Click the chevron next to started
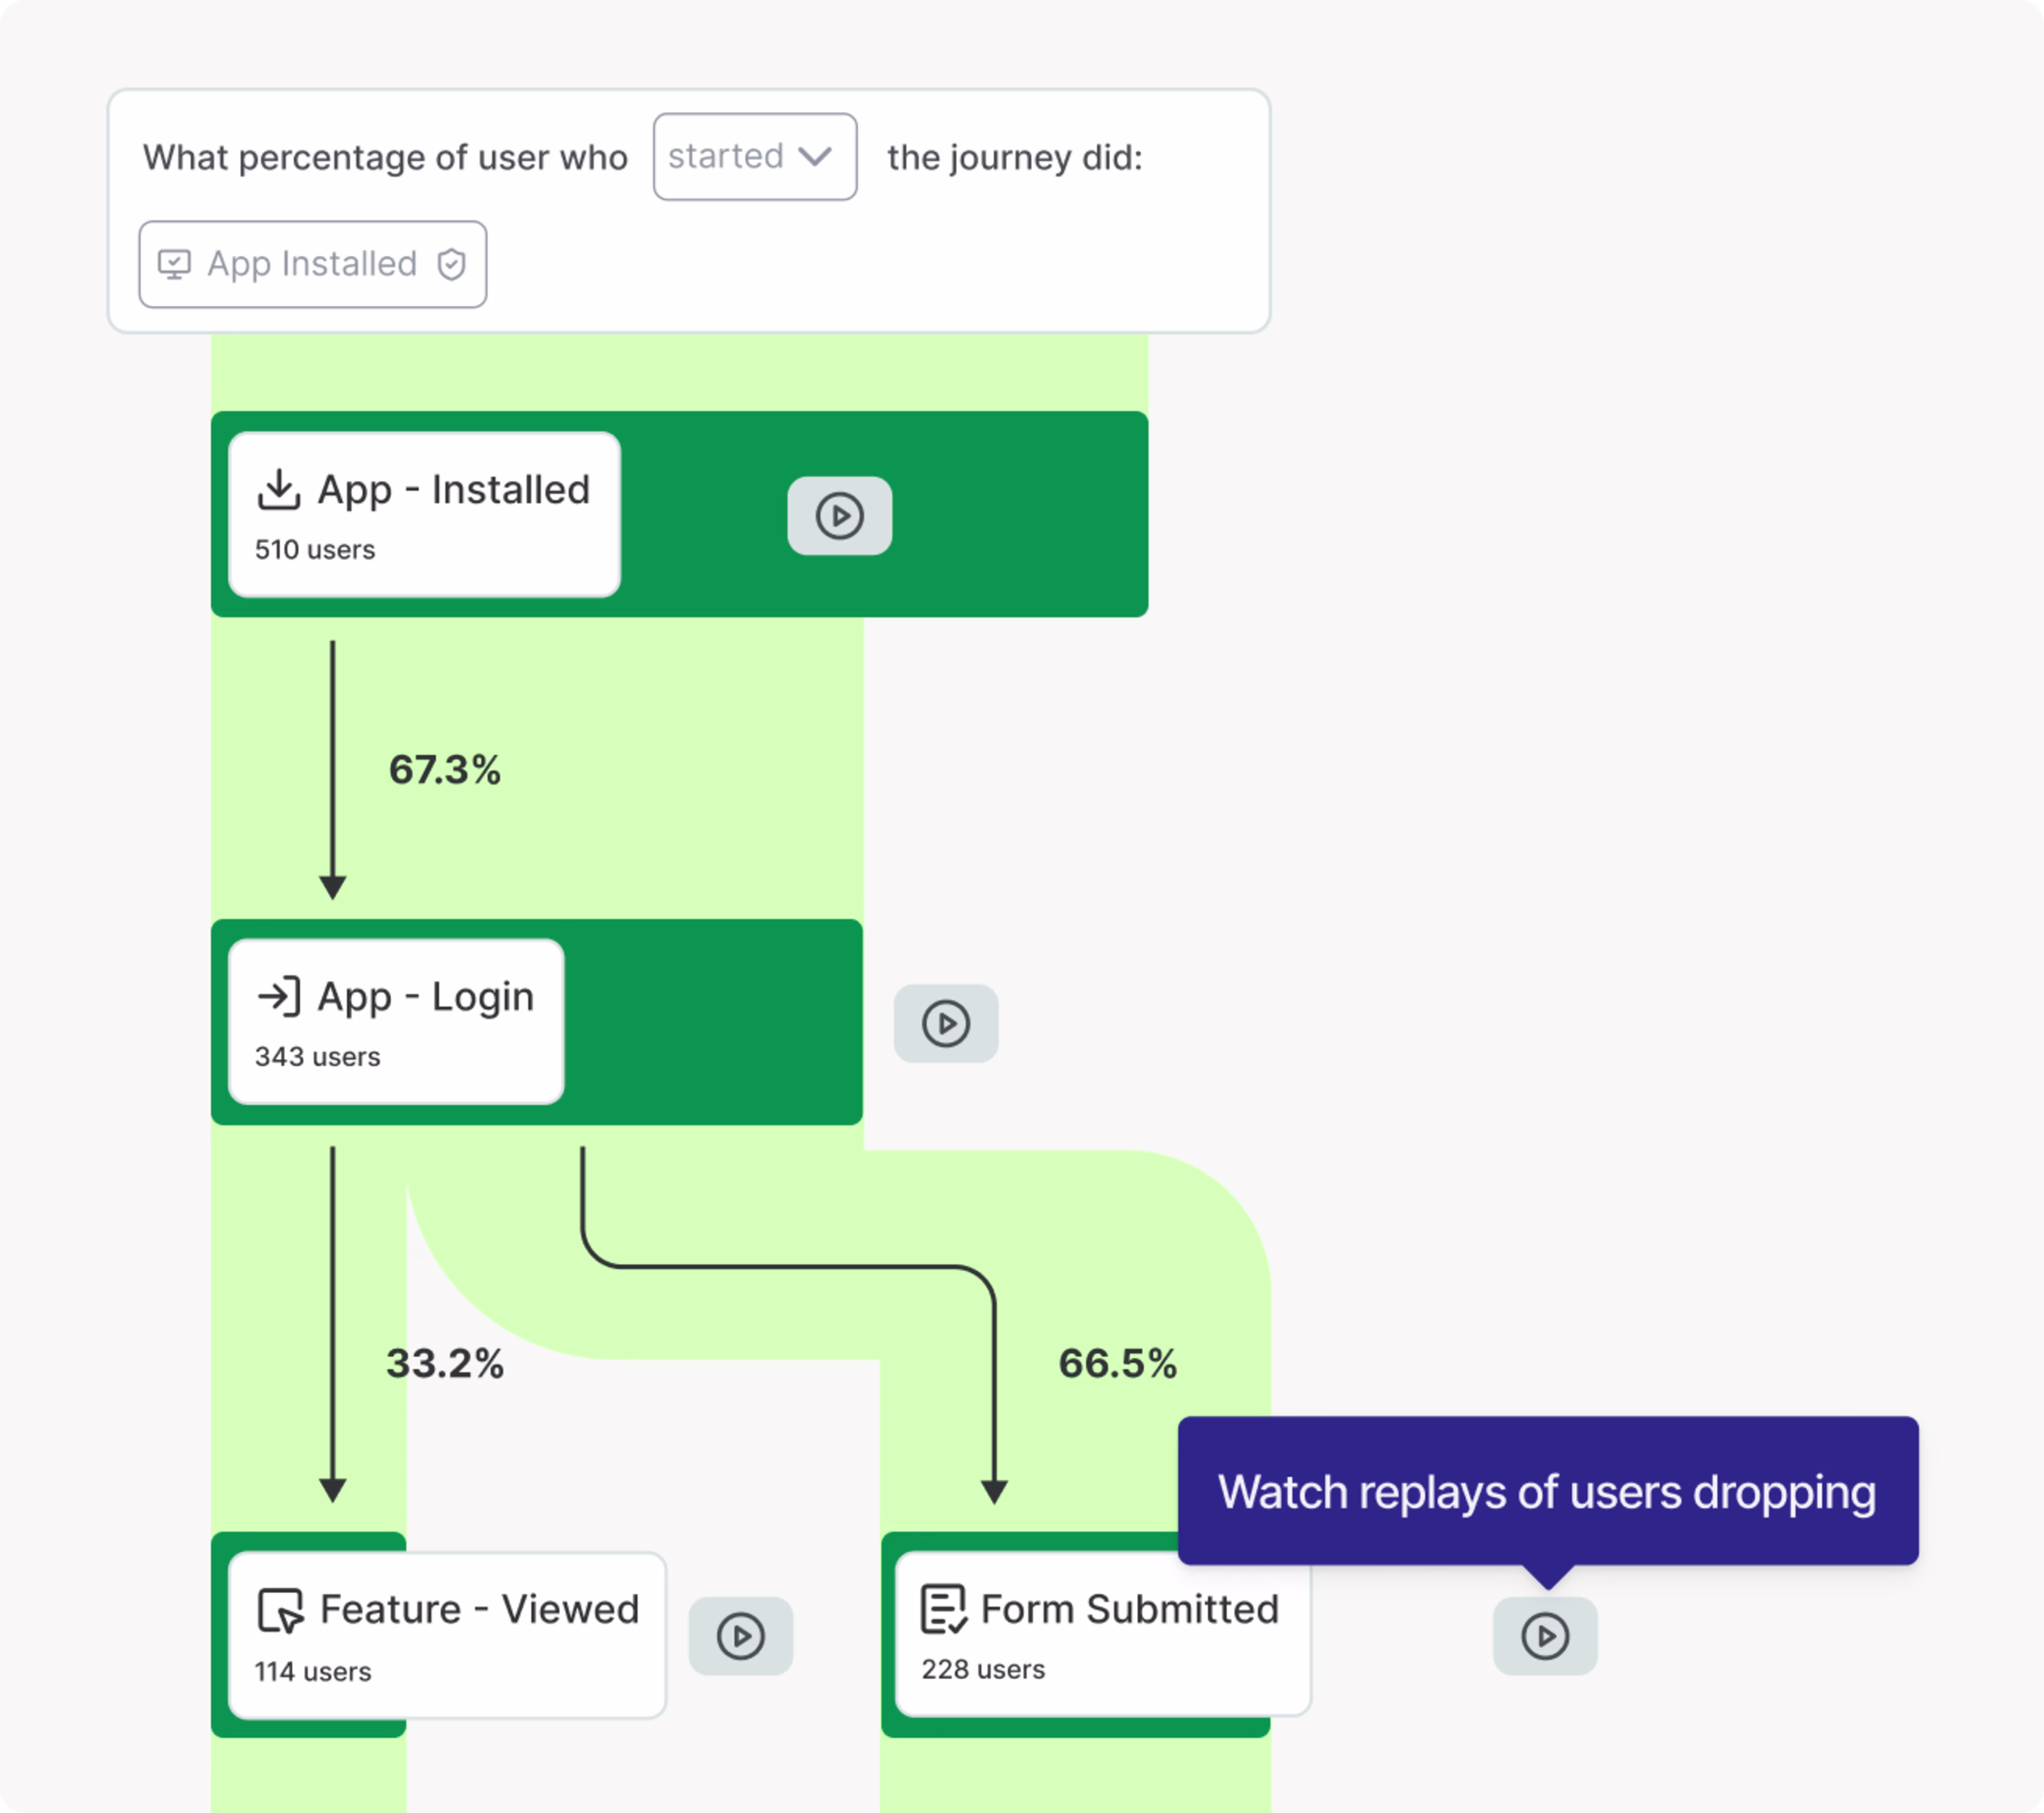This screenshot has height=1813, width=2044. pos(817,156)
